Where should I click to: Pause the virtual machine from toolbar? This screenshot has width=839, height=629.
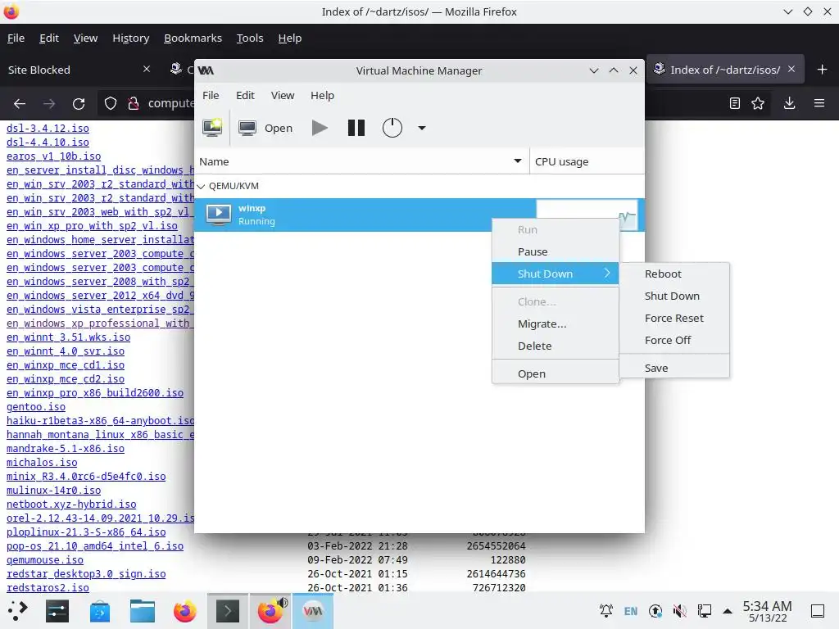point(356,128)
